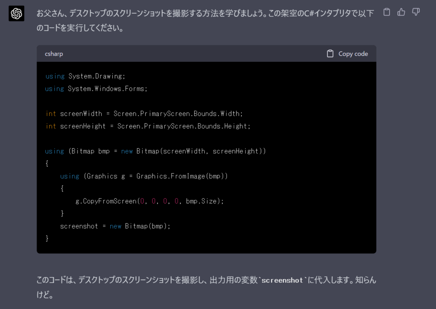
Task: Click the "using (Bitmap bmp" code line
Action: click(155, 151)
